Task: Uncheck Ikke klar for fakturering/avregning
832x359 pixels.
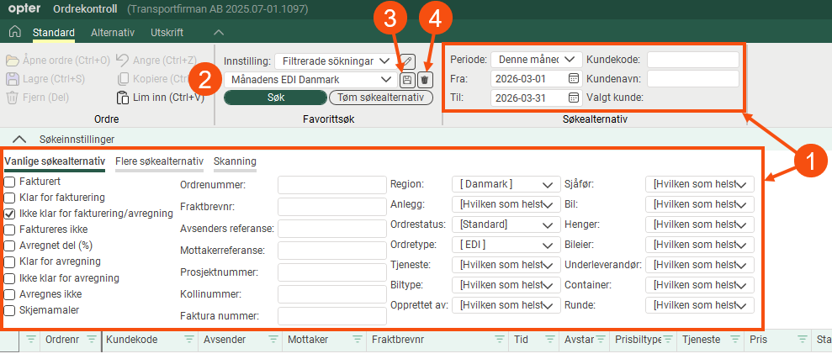Action: pyautogui.click(x=10, y=214)
